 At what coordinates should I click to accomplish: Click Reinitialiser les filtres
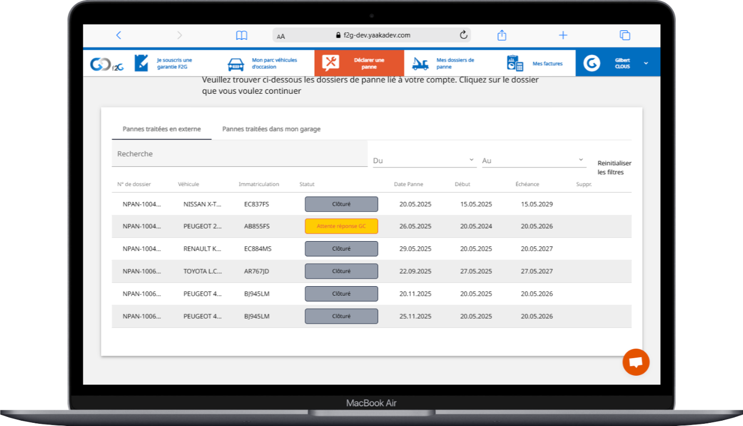click(x=614, y=167)
